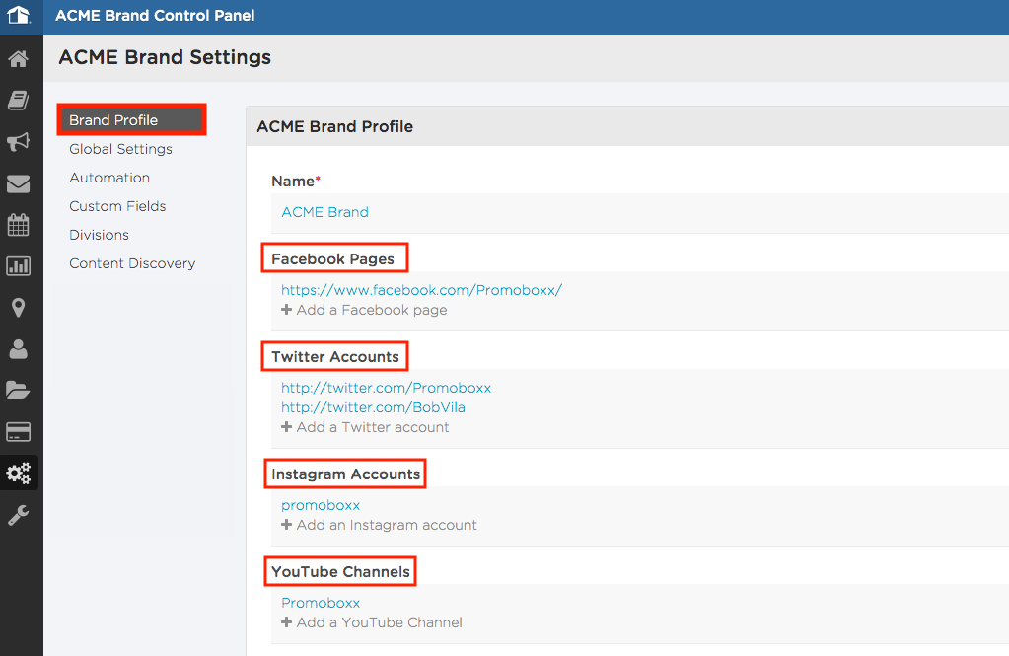Open the Automation settings section

pos(109,178)
